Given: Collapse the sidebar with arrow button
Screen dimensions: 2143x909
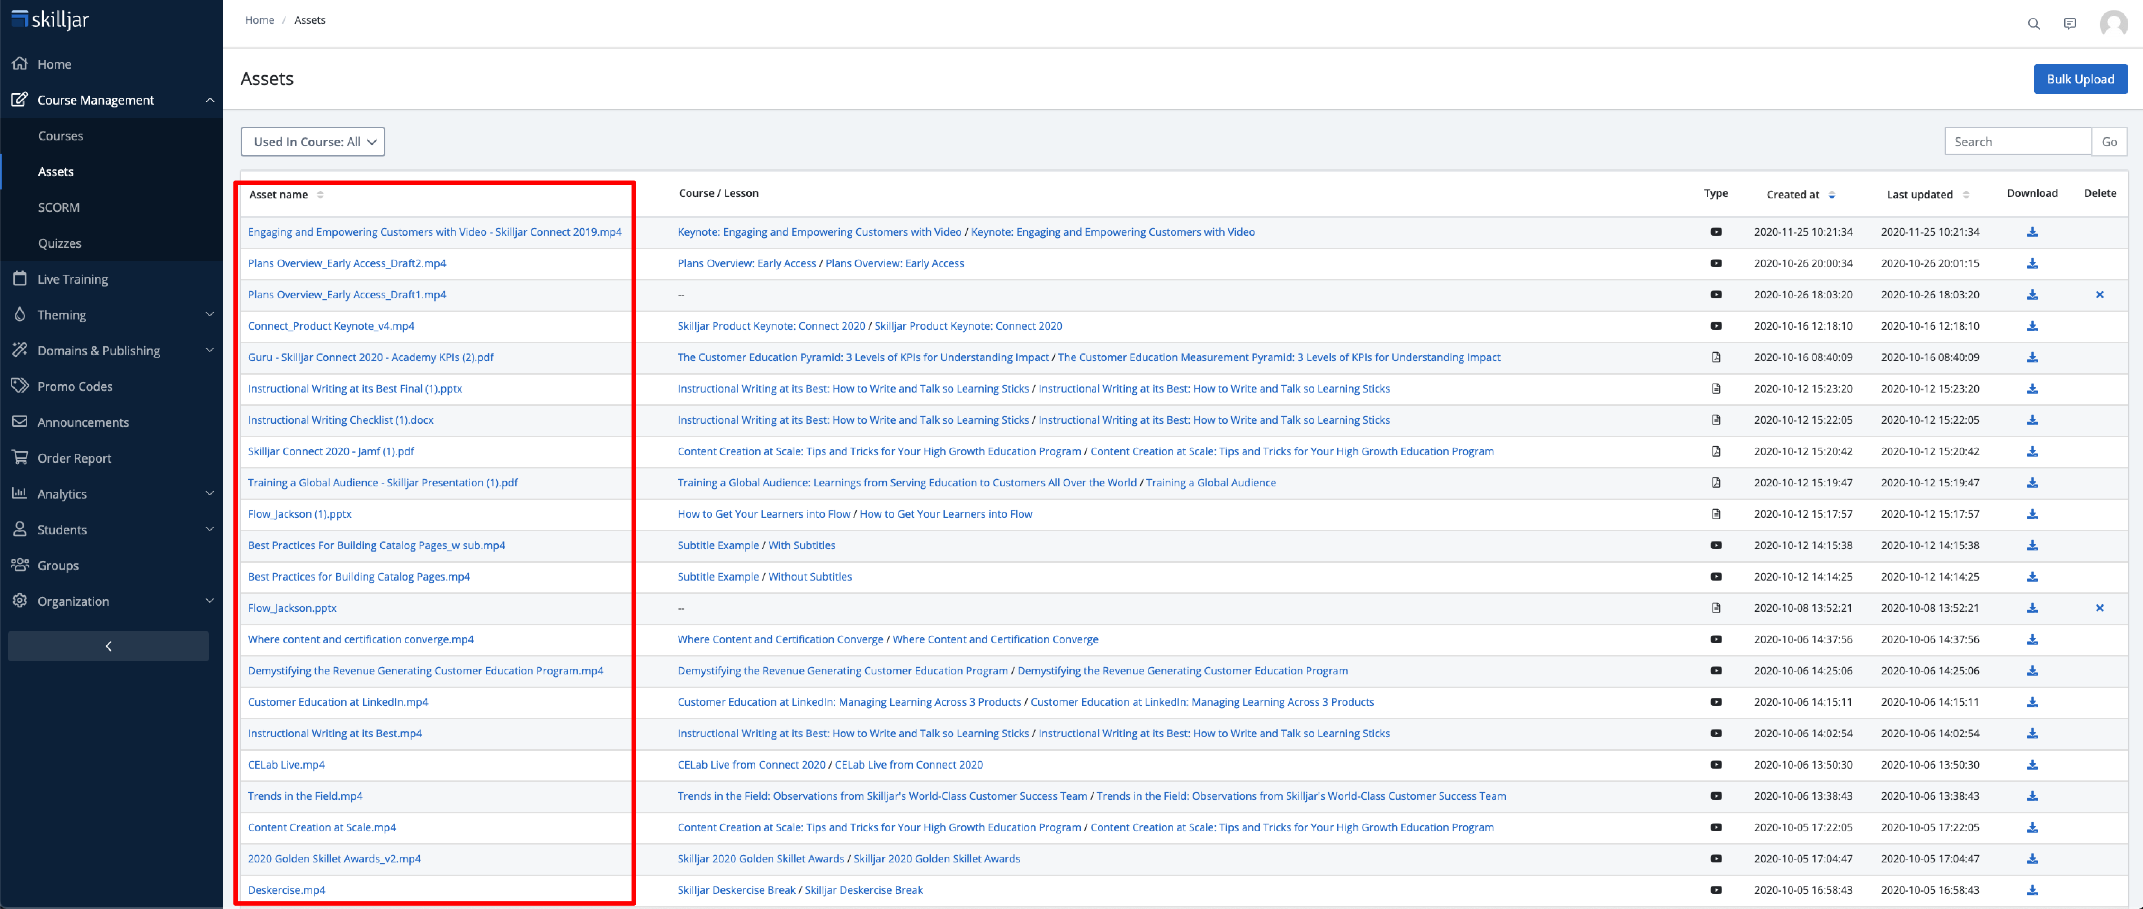Looking at the screenshot, I should pos(108,646).
